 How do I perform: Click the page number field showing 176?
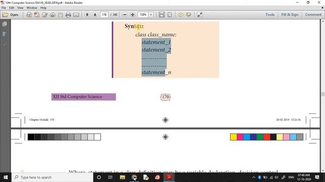104,15
